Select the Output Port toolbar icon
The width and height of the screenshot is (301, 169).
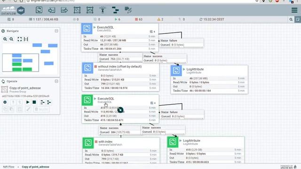[64, 10]
